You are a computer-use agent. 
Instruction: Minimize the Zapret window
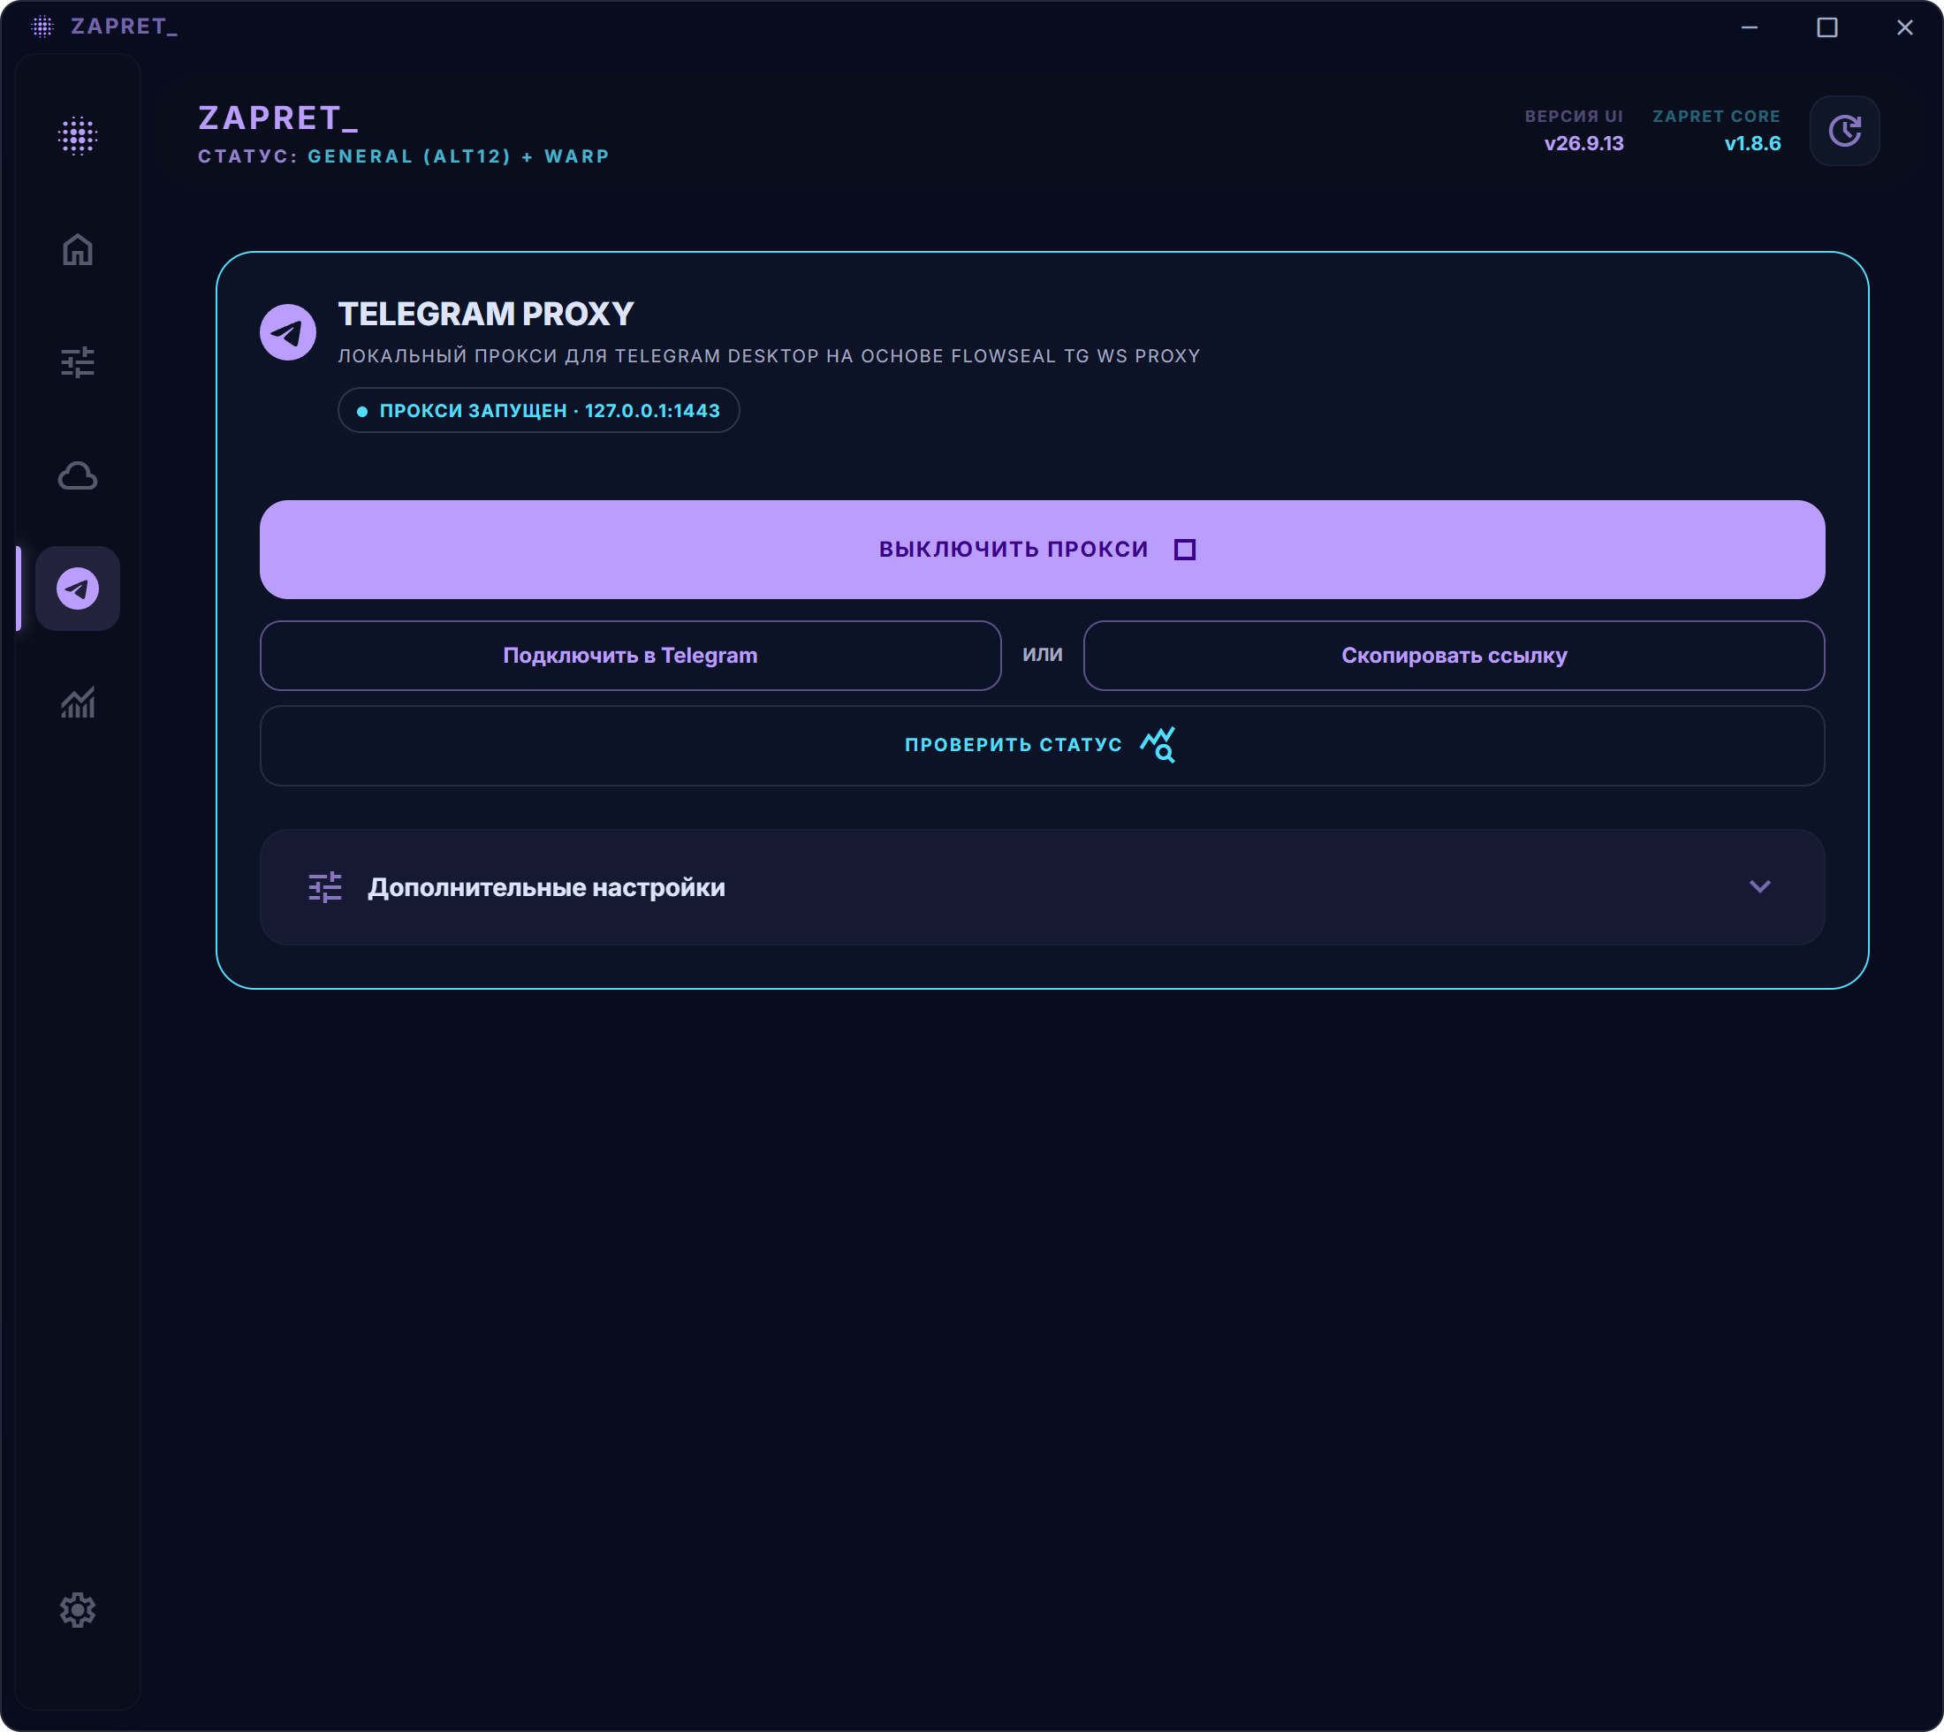[x=1749, y=27]
